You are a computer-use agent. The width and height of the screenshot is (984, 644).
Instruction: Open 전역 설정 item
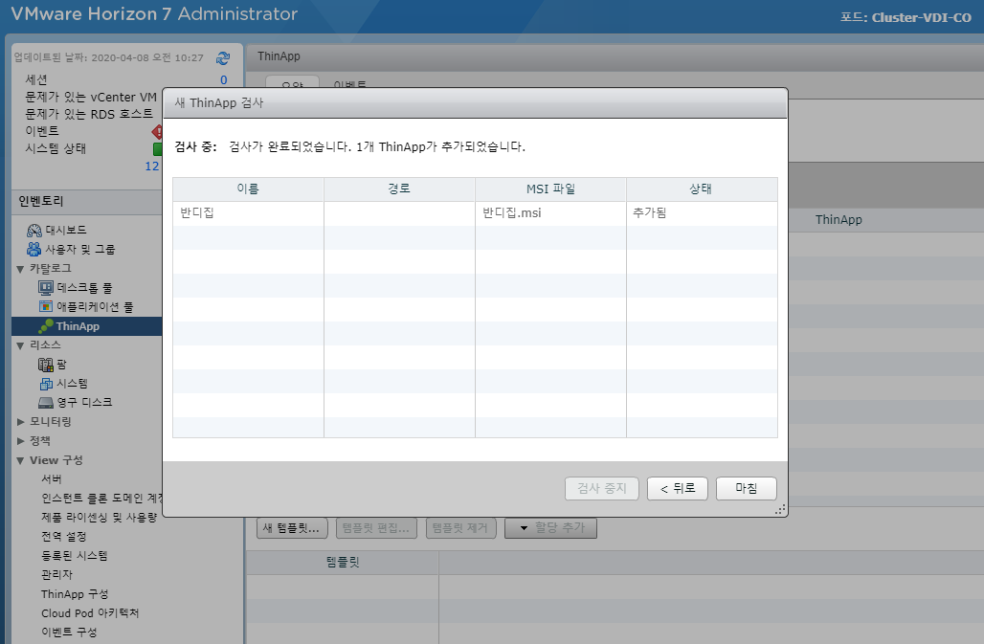(63, 537)
